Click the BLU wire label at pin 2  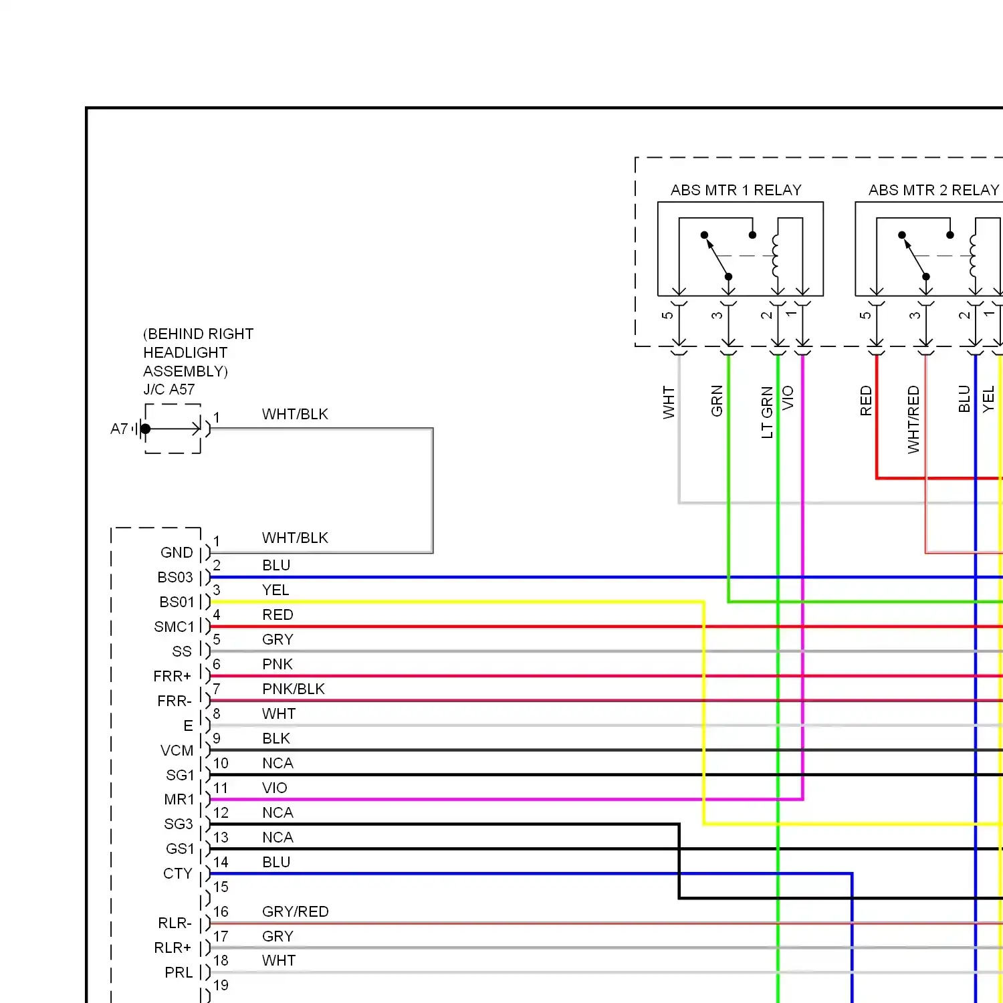click(x=276, y=565)
